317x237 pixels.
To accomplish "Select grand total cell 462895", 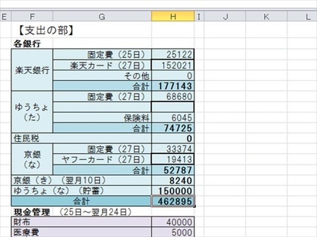I will tap(173, 201).
